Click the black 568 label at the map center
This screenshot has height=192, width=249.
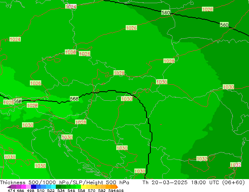pos(74,99)
